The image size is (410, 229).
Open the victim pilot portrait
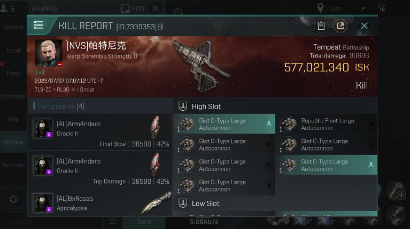[48, 53]
